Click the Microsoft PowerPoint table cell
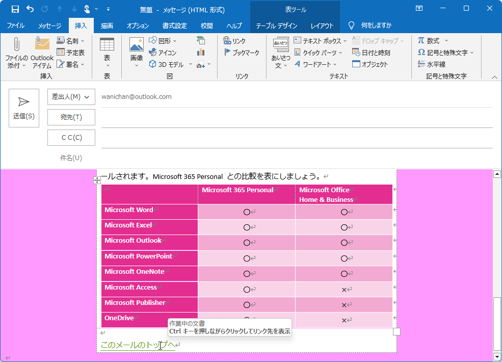This screenshot has width=502, height=362. (x=149, y=258)
